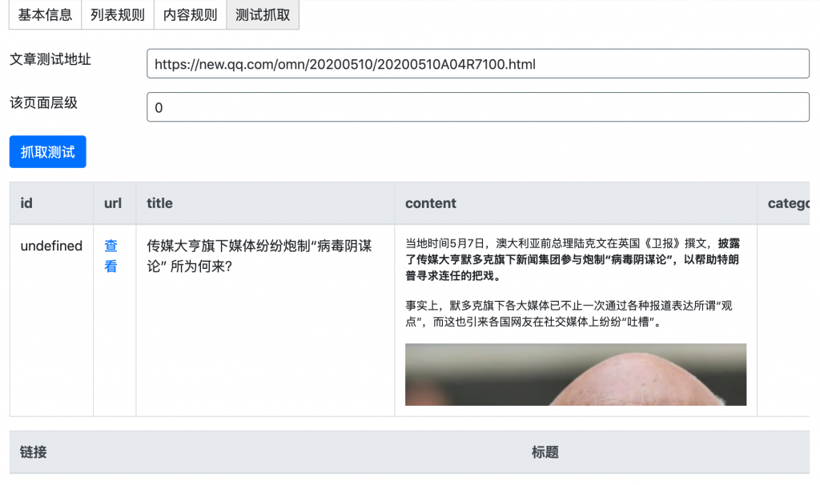
Task: Click the article title text cell
Action: (259, 256)
